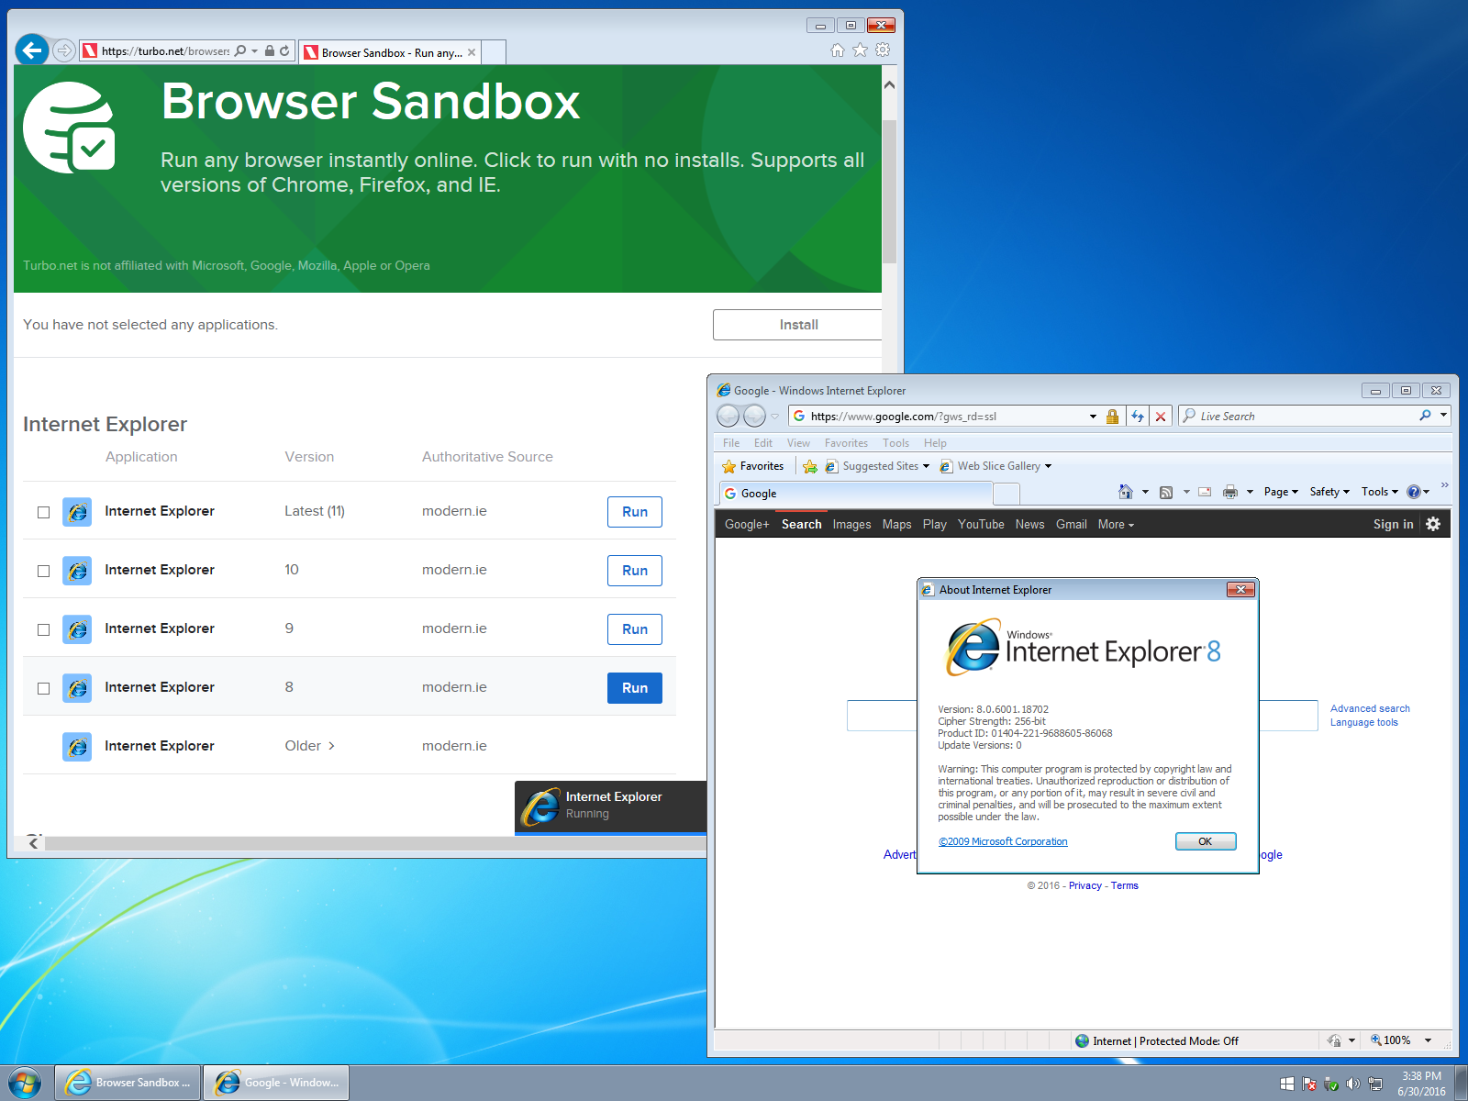Check the box for Internet Explorer Latest (11)
The height and width of the screenshot is (1101, 1468).
[43, 512]
